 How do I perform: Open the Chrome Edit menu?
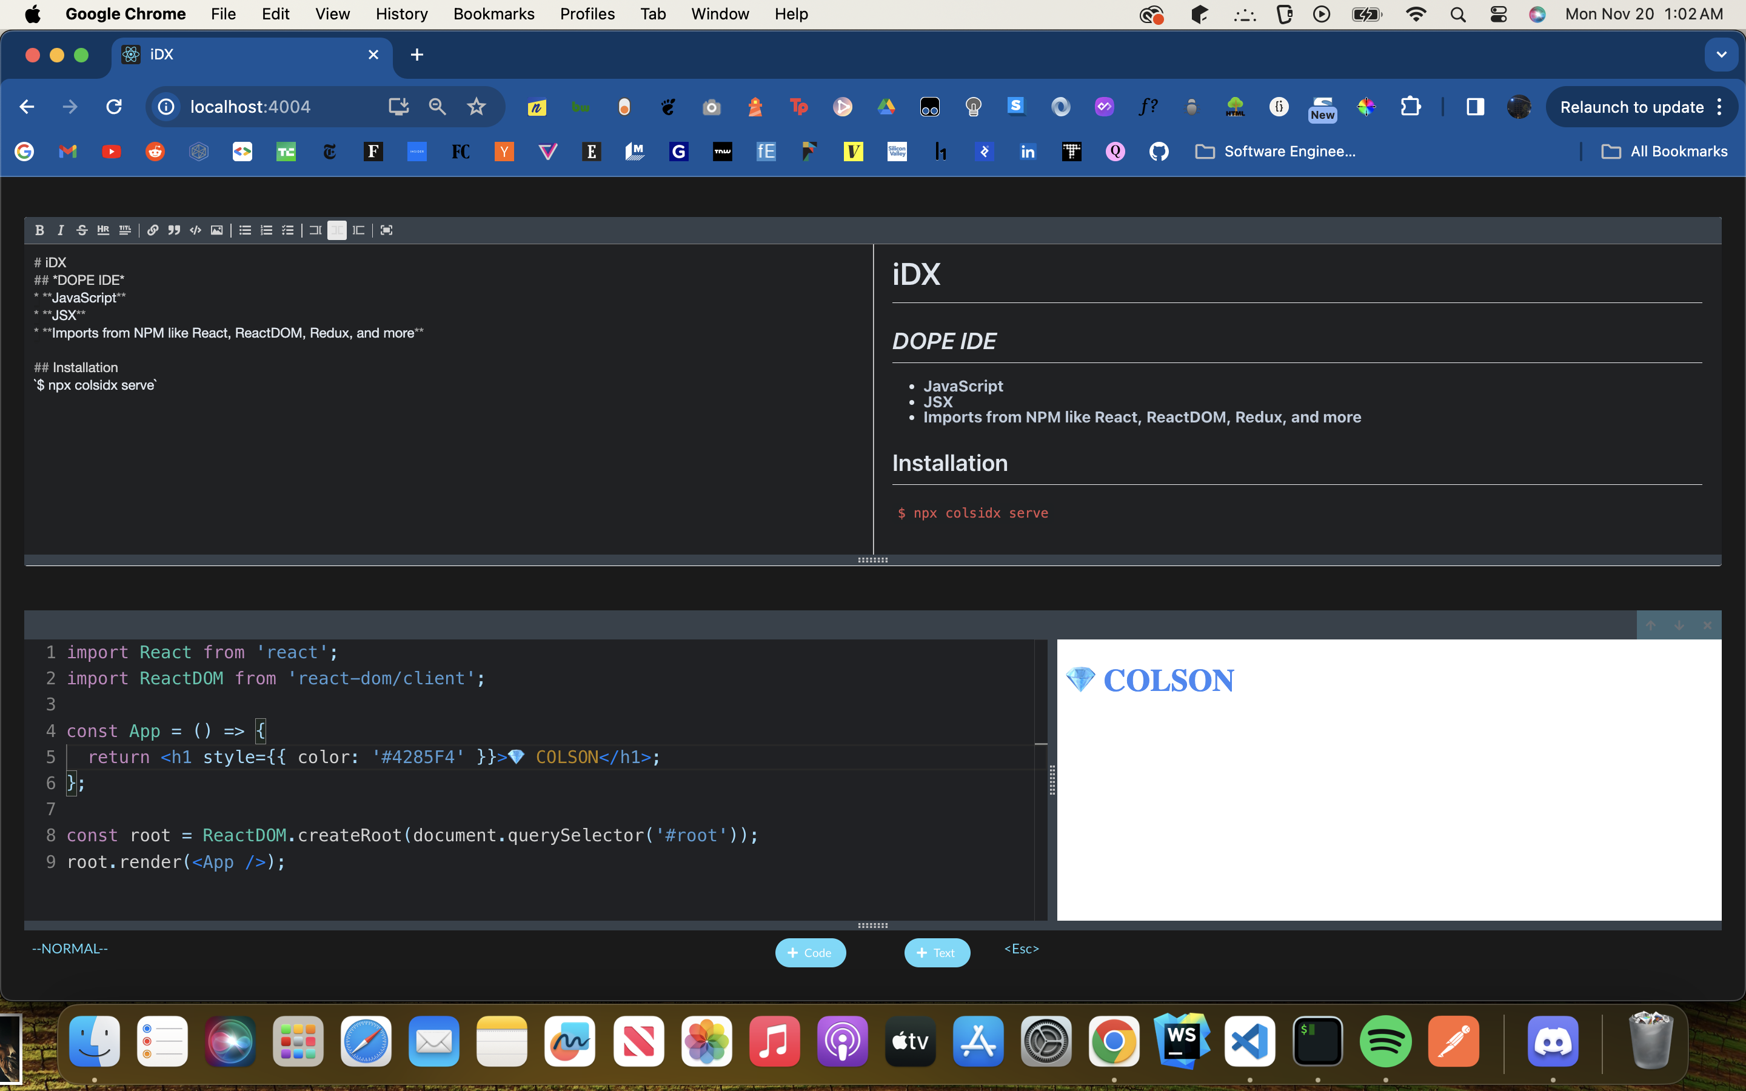(276, 14)
